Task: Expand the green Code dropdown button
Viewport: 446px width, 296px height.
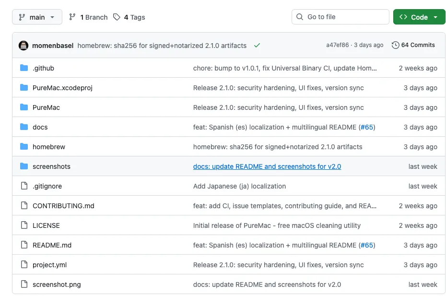Action: point(419,17)
